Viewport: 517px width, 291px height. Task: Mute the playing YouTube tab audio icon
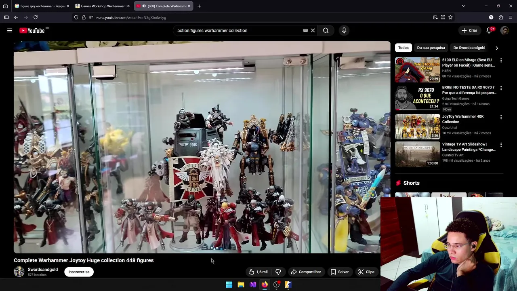[144, 6]
